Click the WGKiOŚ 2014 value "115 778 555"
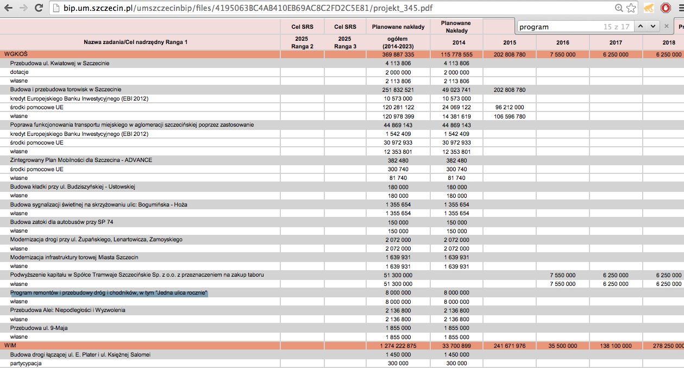The height and width of the screenshot is (368, 684). pyautogui.click(x=456, y=54)
